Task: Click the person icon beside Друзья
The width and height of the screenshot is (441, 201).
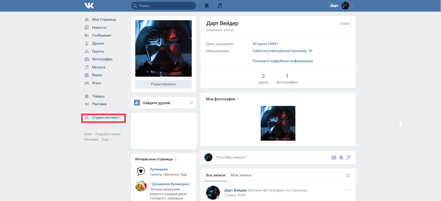Action: click(x=87, y=43)
